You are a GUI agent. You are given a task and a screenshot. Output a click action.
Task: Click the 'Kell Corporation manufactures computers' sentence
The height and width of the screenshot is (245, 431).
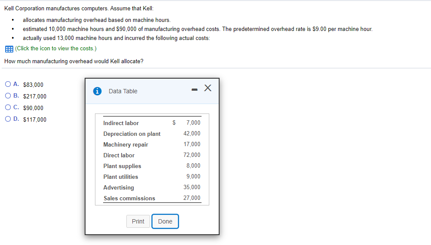pyautogui.click(x=56, y=8)
